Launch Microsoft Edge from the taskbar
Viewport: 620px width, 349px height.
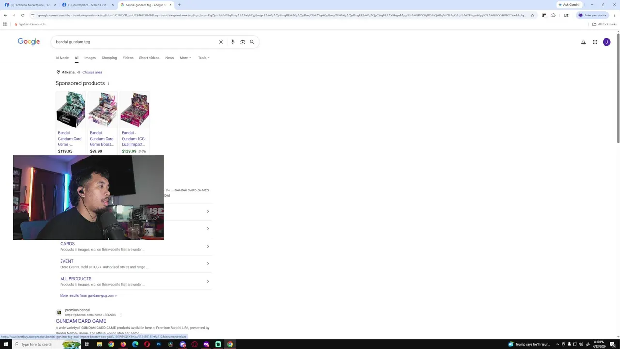tap(135, 344)
